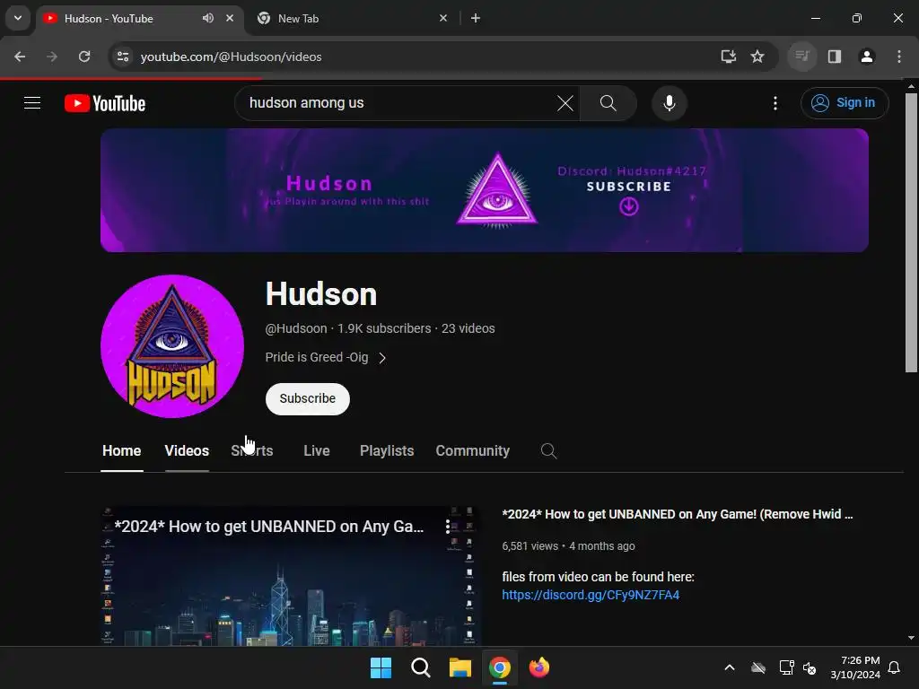Select the Hudson - YouTube tab

[x=139, y=18]
